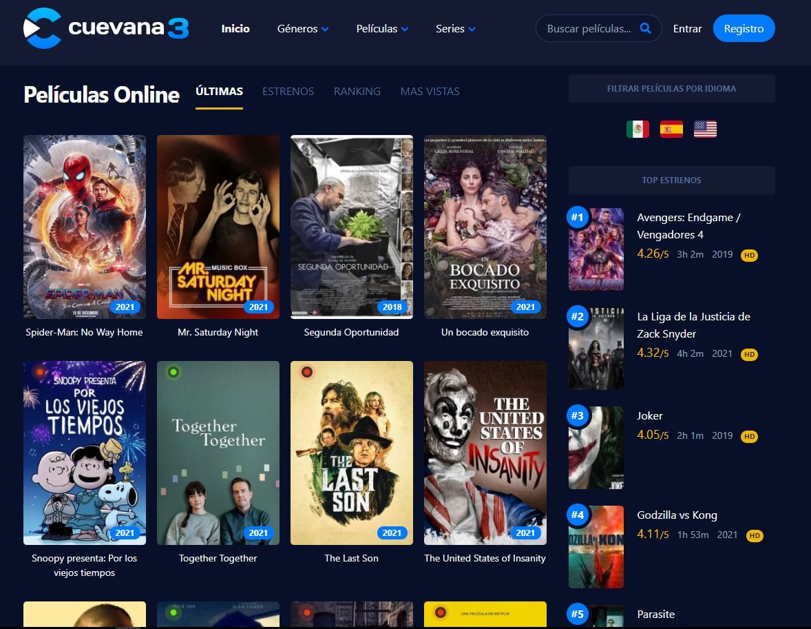This screenshot has width=811, height=629.
Task: Open La Liga de la Justicia de Zack Snyder link
Action: [694, 324]
